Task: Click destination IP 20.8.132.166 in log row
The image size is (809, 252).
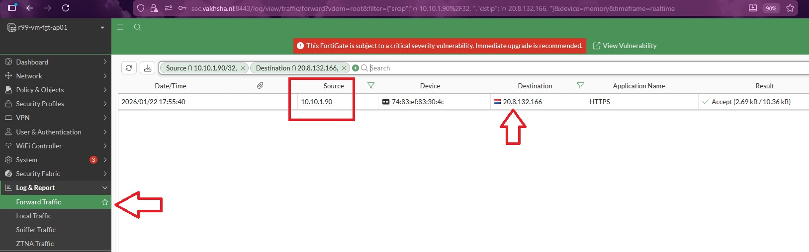Action: coord(522,102)
